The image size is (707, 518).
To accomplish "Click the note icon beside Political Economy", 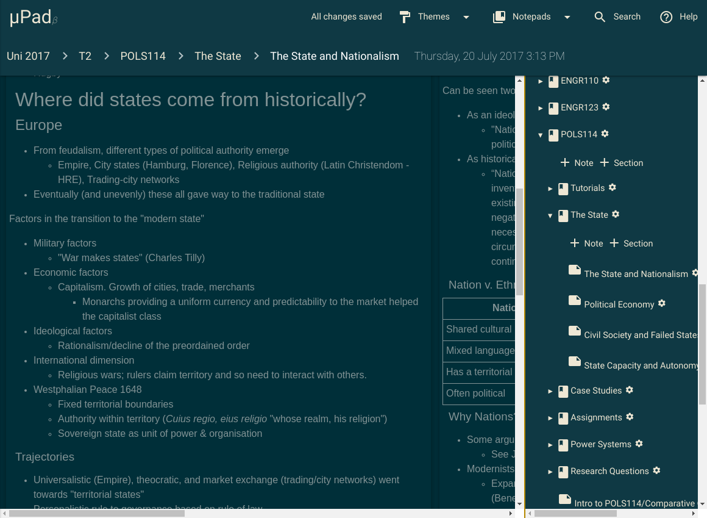I will [x=574, y=301].
